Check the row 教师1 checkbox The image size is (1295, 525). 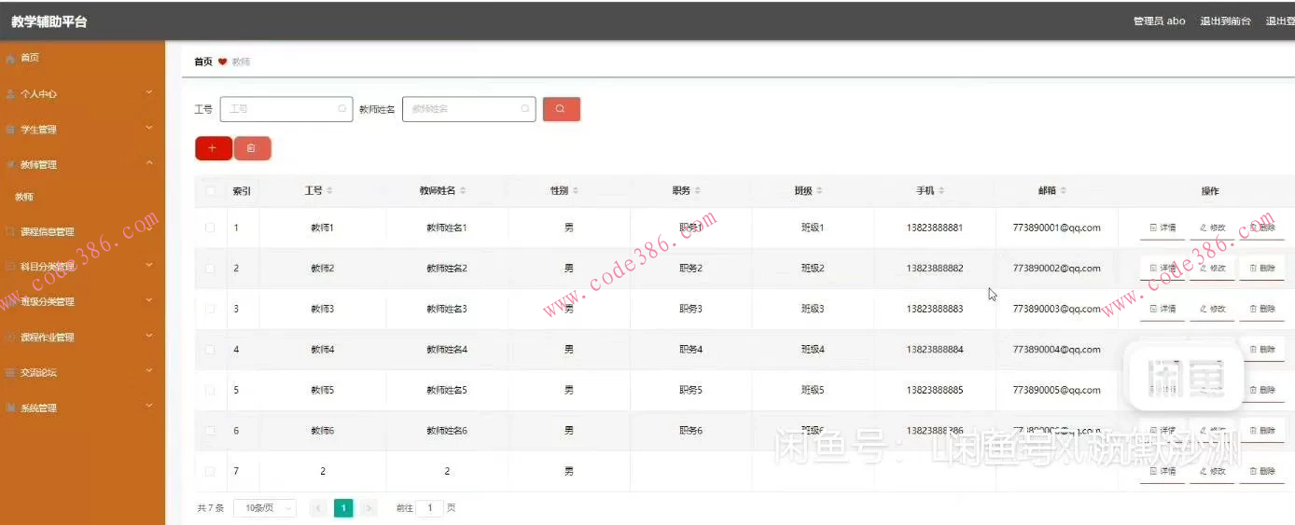[x=210, y=228]
